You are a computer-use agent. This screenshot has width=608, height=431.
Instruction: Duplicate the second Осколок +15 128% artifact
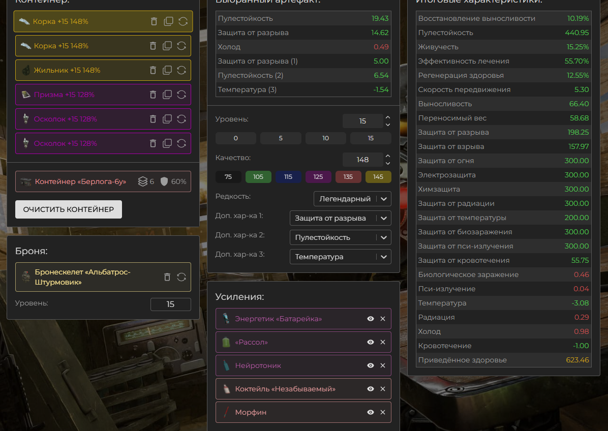(167, 143)
